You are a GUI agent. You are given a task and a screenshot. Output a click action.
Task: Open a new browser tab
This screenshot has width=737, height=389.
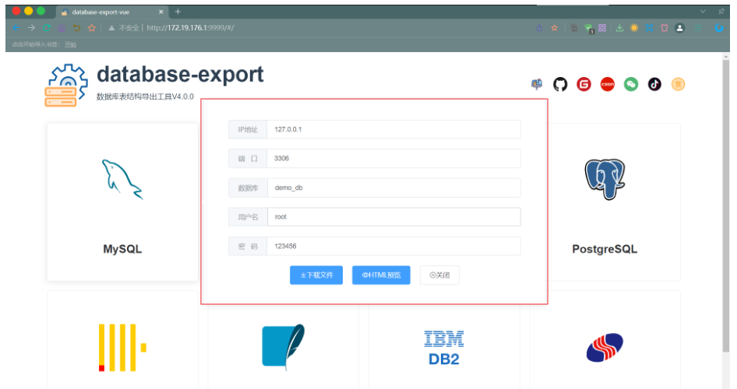pos(178,12)
